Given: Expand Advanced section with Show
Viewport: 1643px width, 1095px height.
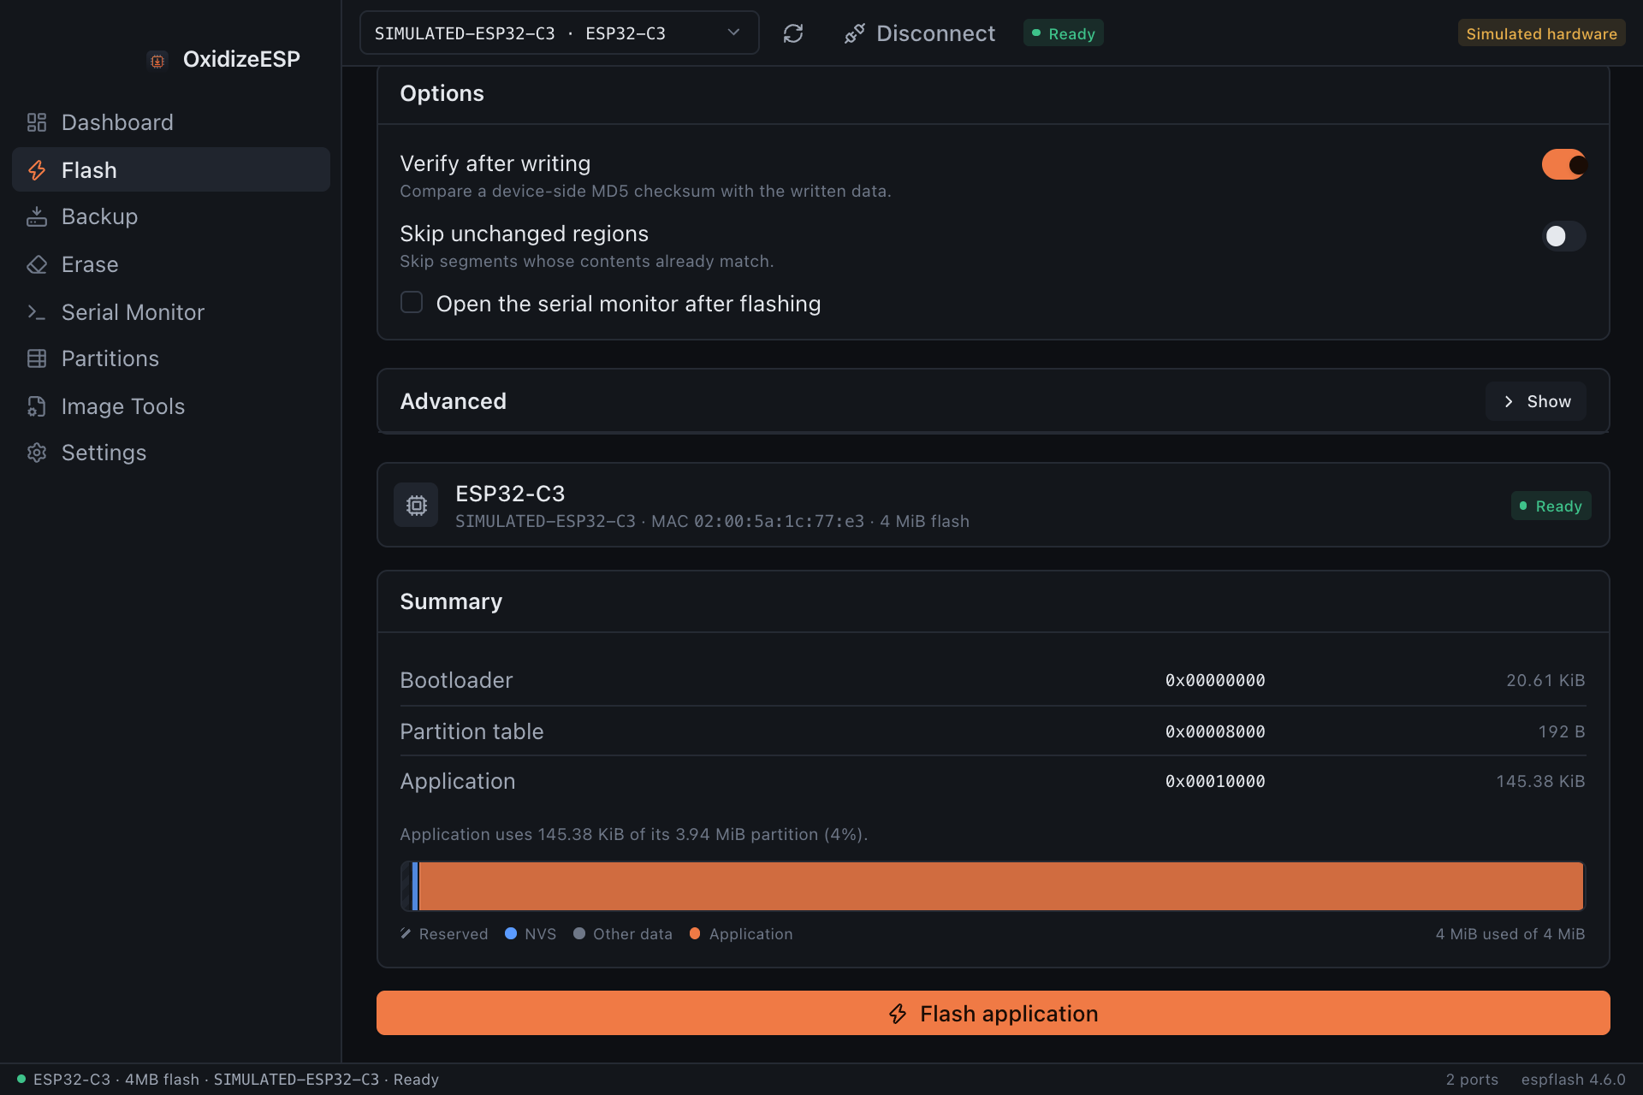Looking at the screenshot, I should [x=1536, y=401].
